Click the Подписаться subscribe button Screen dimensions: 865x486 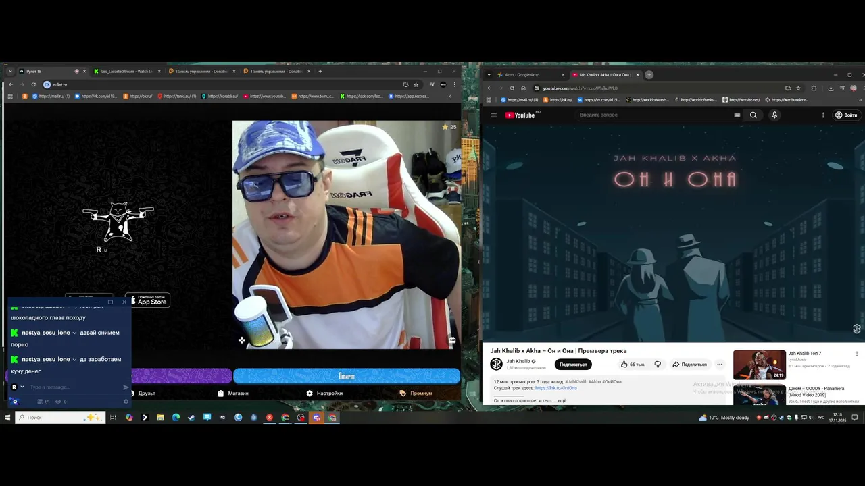click(x=573, y=364)
